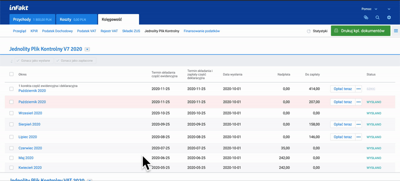Expand the account chevron in top right
The height and width of the screenshot is (181, 400).
click(x=389, y=9)
